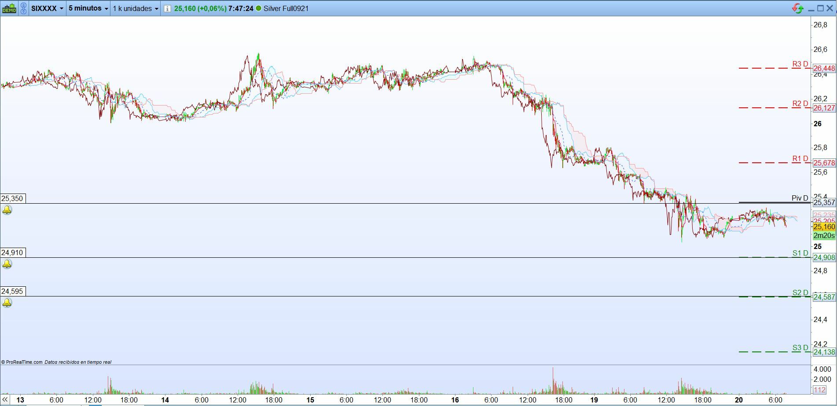Image resolution: width=837 pixels, height=406 pixels.
Task: Click the 26,8 price axis label
Action: (820, 25)
